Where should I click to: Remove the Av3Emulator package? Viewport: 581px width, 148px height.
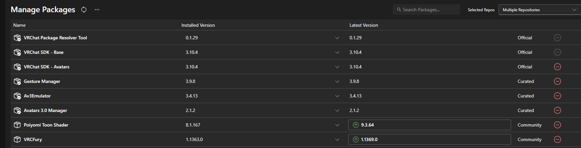(557, 96)
